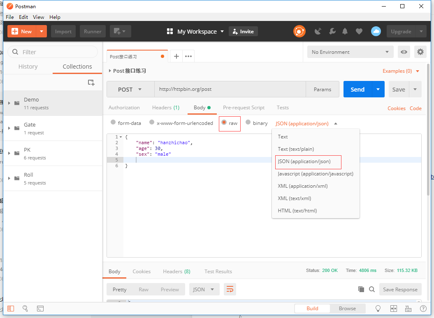This screenshot has height=318, width=434.
Task: Open bootcamp lightbulb icon
Action: coord(378,309)
